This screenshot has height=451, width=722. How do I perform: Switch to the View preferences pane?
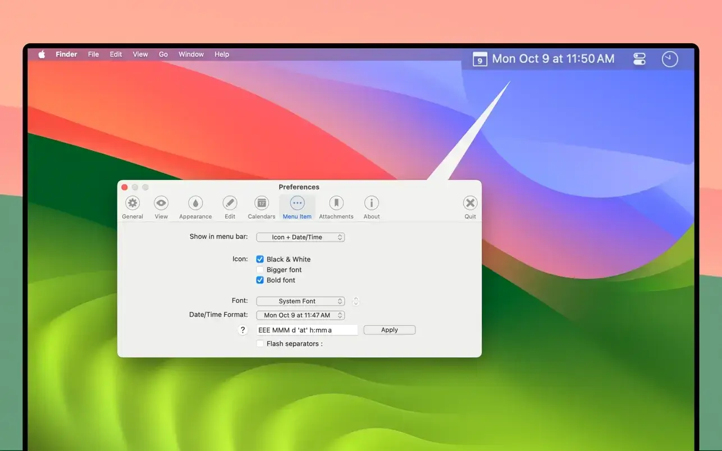[x=161, y=206]
